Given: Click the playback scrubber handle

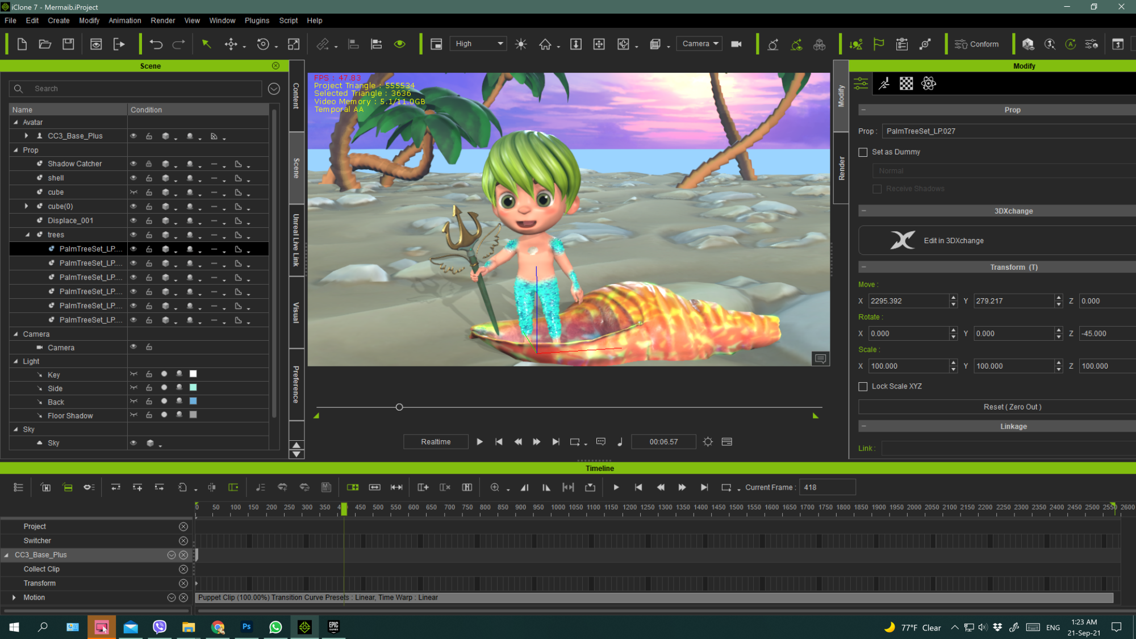Looking at the screenshot, I should (x=399, y=407).
